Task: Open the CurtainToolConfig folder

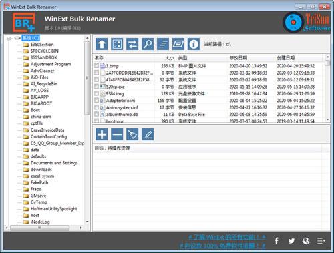Action: coord(49,136)
